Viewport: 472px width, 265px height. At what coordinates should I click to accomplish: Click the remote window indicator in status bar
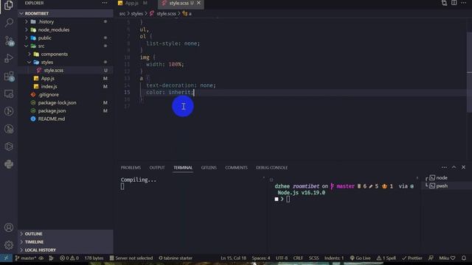click(6, 258)
